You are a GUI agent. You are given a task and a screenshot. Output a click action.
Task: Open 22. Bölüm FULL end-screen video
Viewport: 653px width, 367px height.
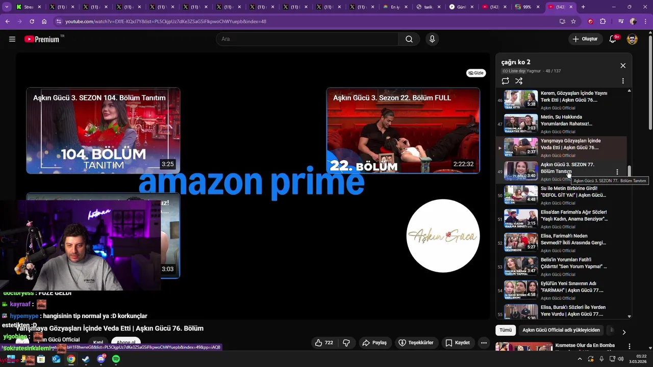(403, 130)
